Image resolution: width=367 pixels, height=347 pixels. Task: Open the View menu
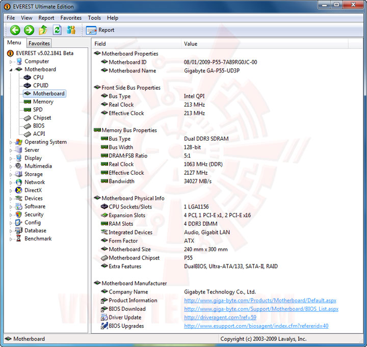click(x=27, y=18)
